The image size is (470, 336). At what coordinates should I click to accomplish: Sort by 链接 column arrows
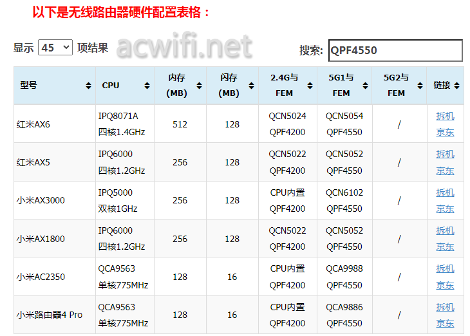457,86
